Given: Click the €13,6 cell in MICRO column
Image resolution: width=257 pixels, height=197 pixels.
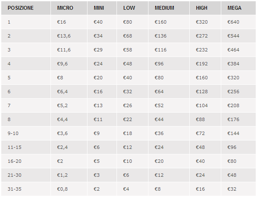Looking at the screenshot, I should pos(64,36).
